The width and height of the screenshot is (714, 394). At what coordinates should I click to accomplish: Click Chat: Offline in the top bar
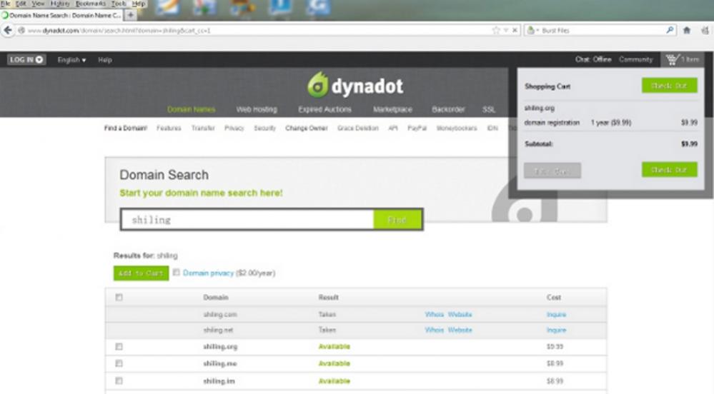[593, 60]
